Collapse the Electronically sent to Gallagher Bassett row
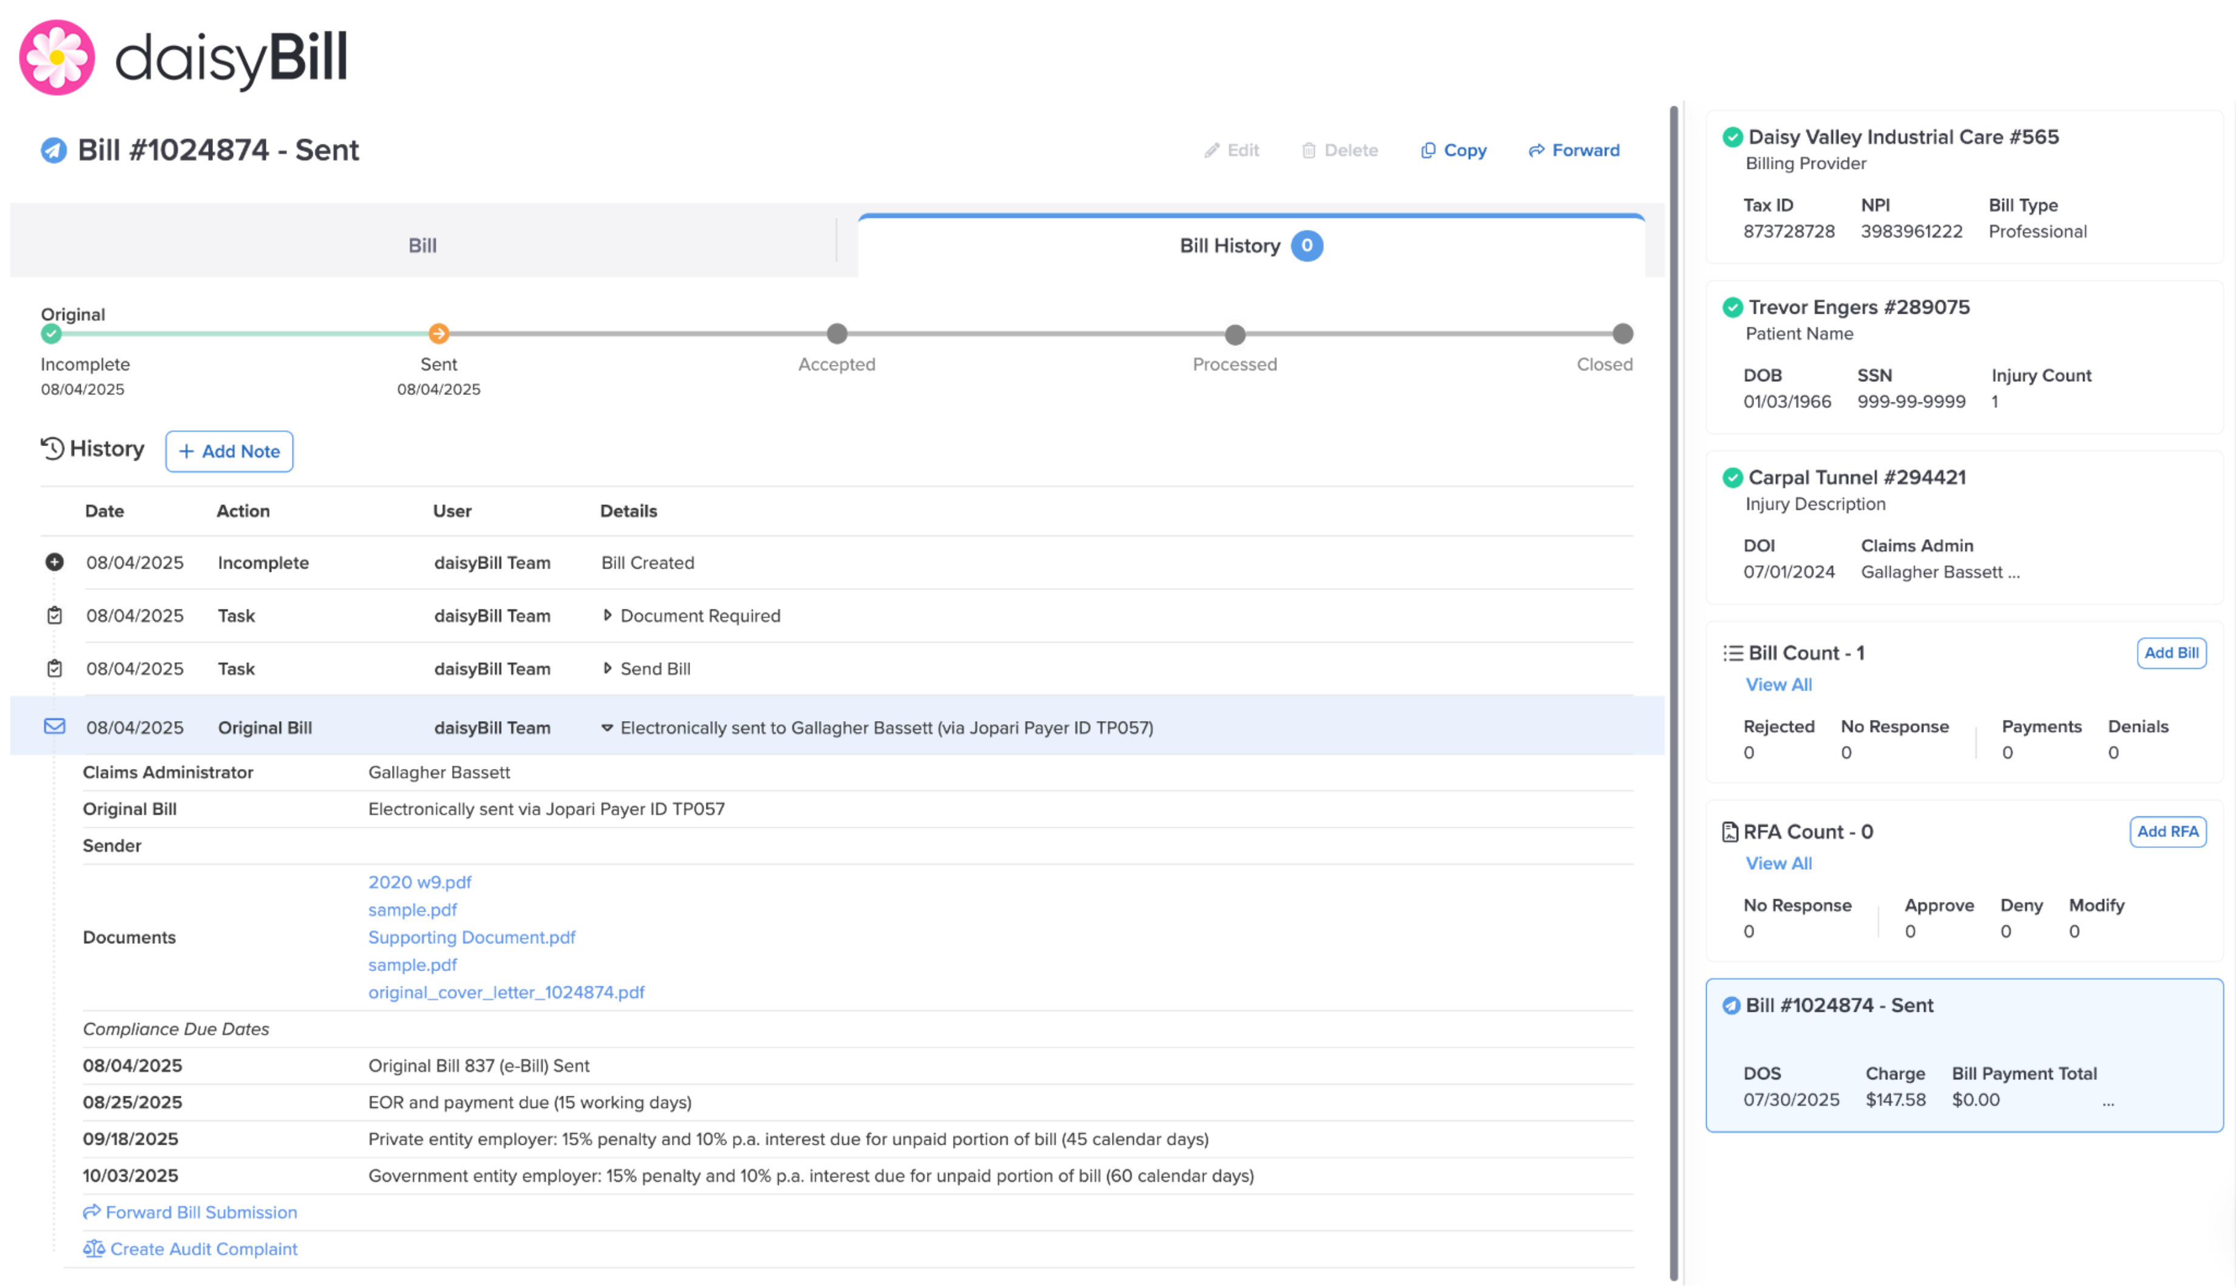2236x1288 pixels. tap(608, 727)
